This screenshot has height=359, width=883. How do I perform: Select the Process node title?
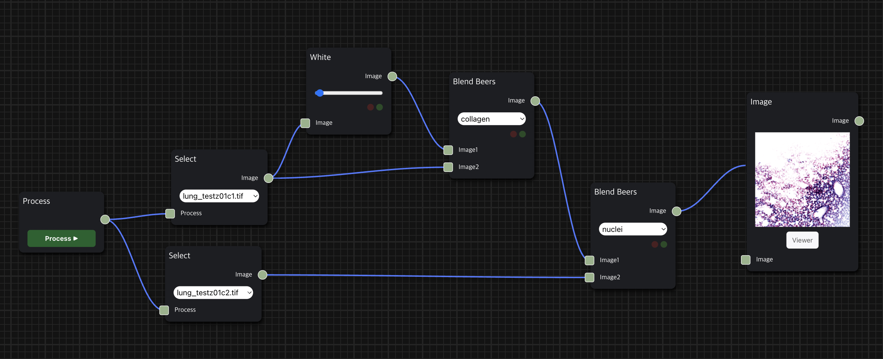tap(36, 201)
